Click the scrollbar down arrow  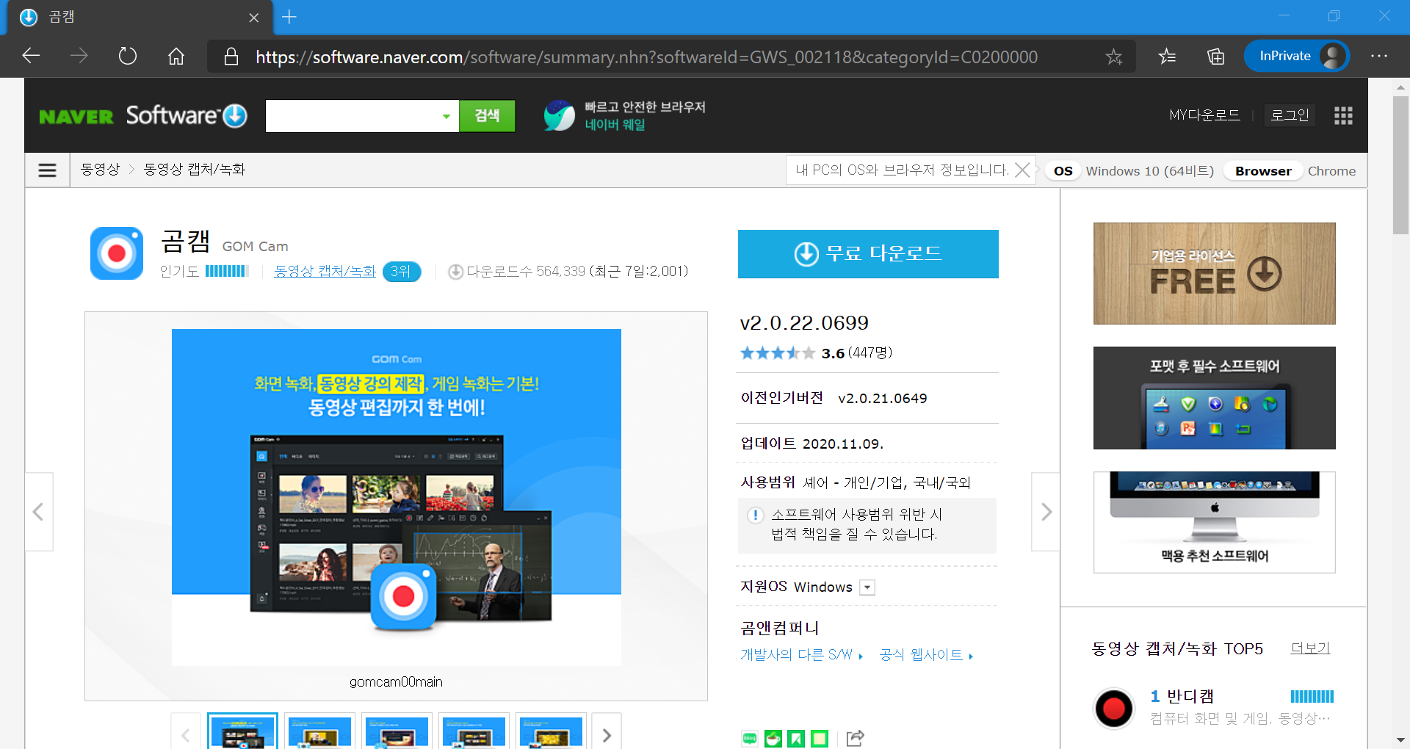1400,740
